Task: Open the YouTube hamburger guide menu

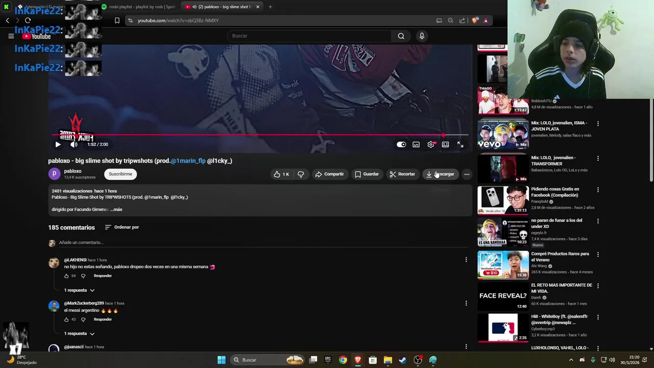Action: pyautogui.click(x=11, y=36)
